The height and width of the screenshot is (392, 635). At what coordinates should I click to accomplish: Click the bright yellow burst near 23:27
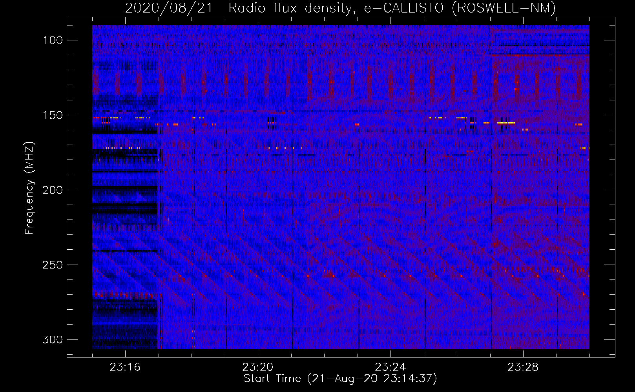(506, 123)
